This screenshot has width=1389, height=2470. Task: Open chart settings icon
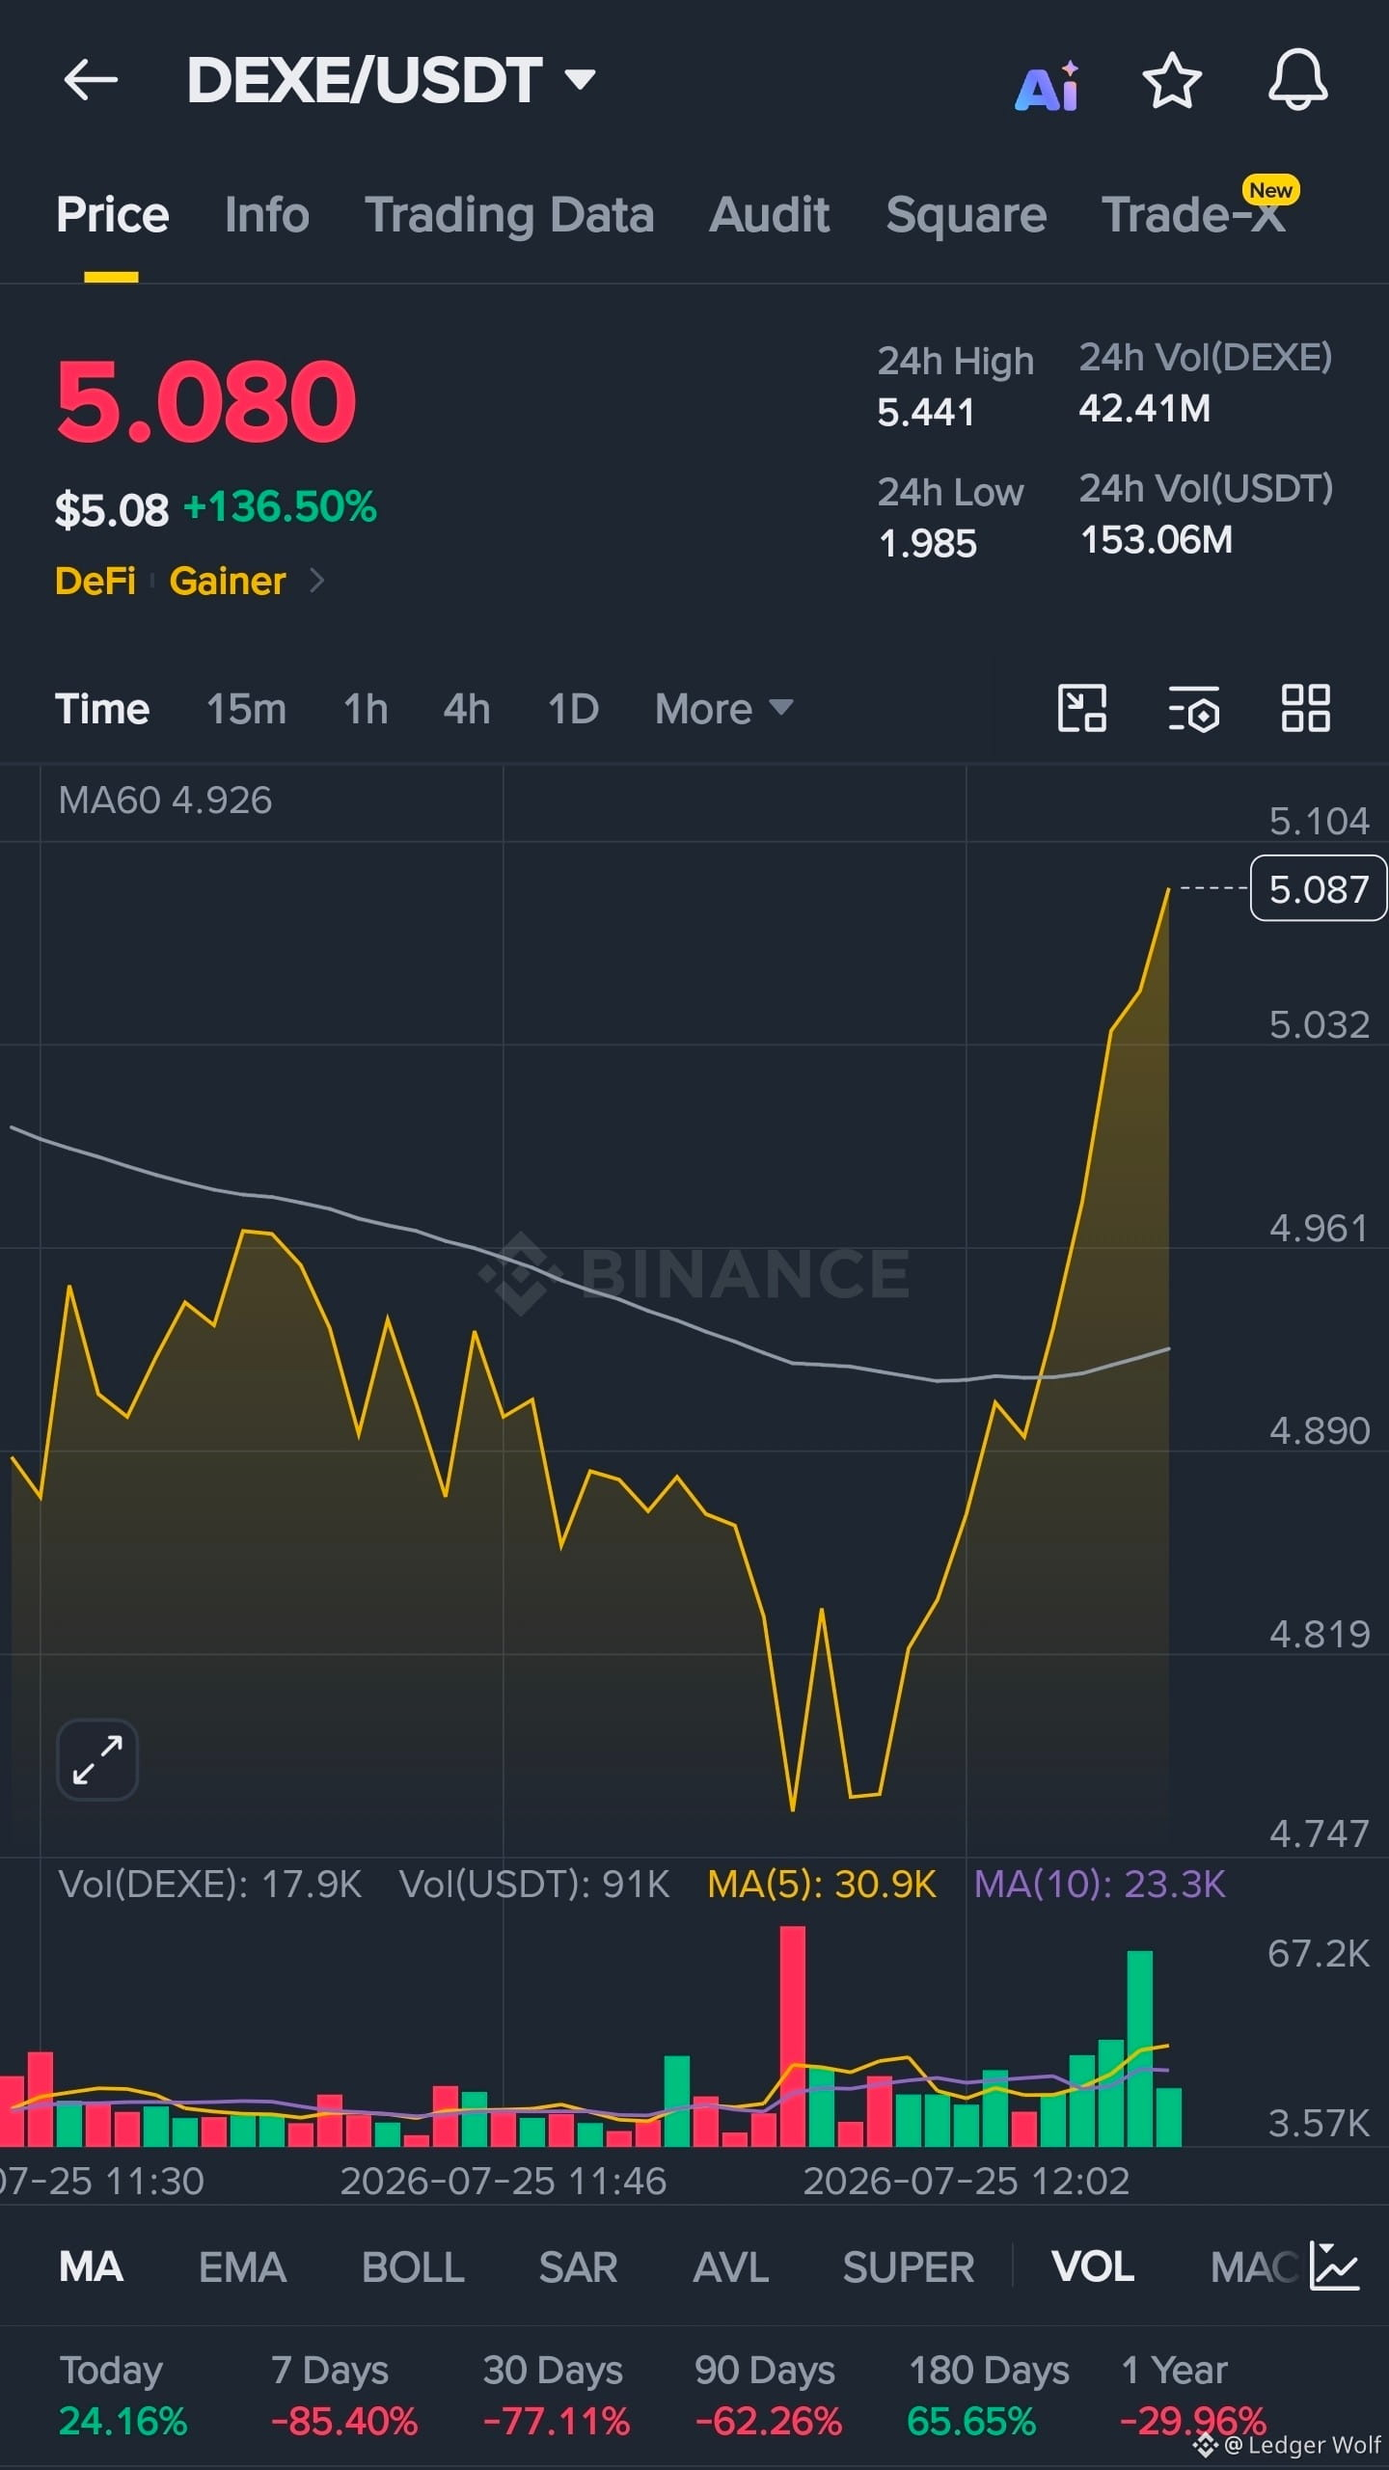coord(1193,709)
